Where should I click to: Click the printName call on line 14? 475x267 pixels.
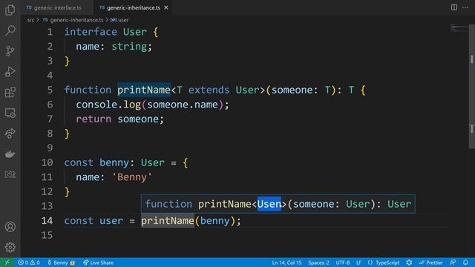point(167,221)
